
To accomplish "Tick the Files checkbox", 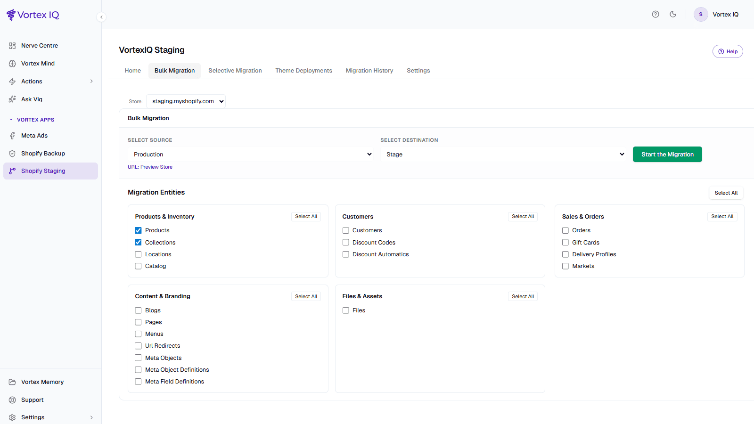I will click(345, 310).
